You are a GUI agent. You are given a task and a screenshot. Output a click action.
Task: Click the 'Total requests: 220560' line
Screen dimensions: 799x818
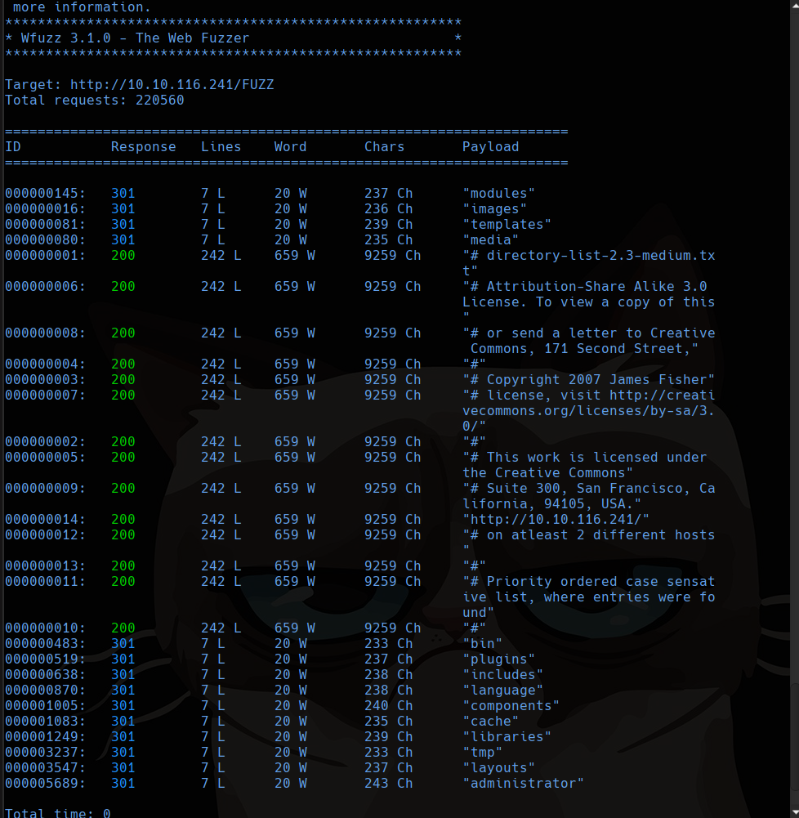point(95,101)
